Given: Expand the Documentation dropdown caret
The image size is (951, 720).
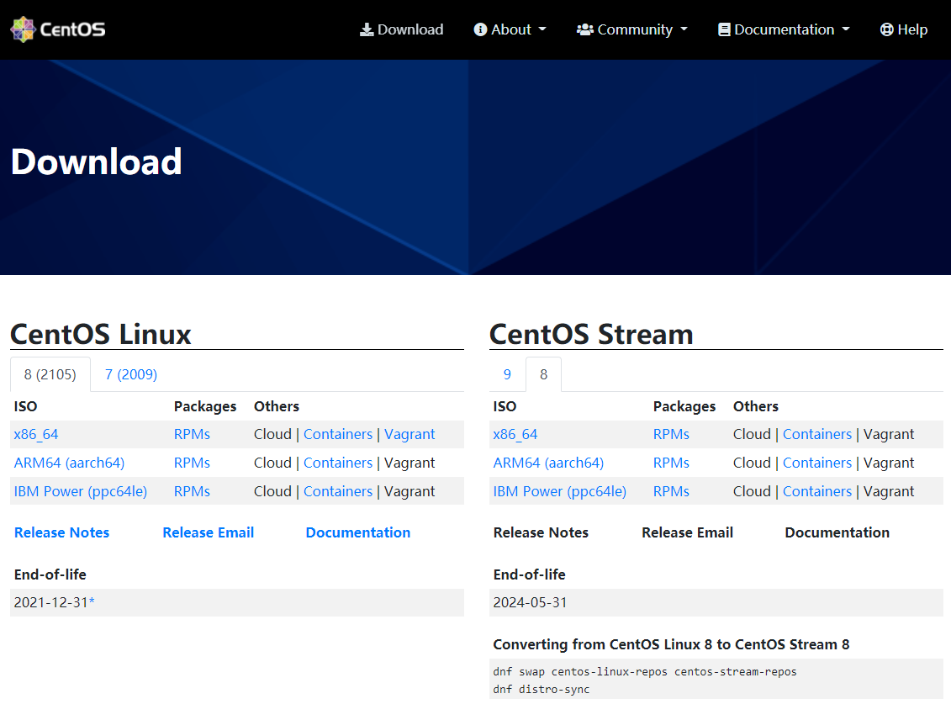Looking at the screenshot, I should pos(846,29).
